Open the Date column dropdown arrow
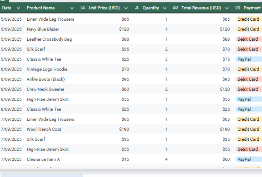 pos(18,8)
